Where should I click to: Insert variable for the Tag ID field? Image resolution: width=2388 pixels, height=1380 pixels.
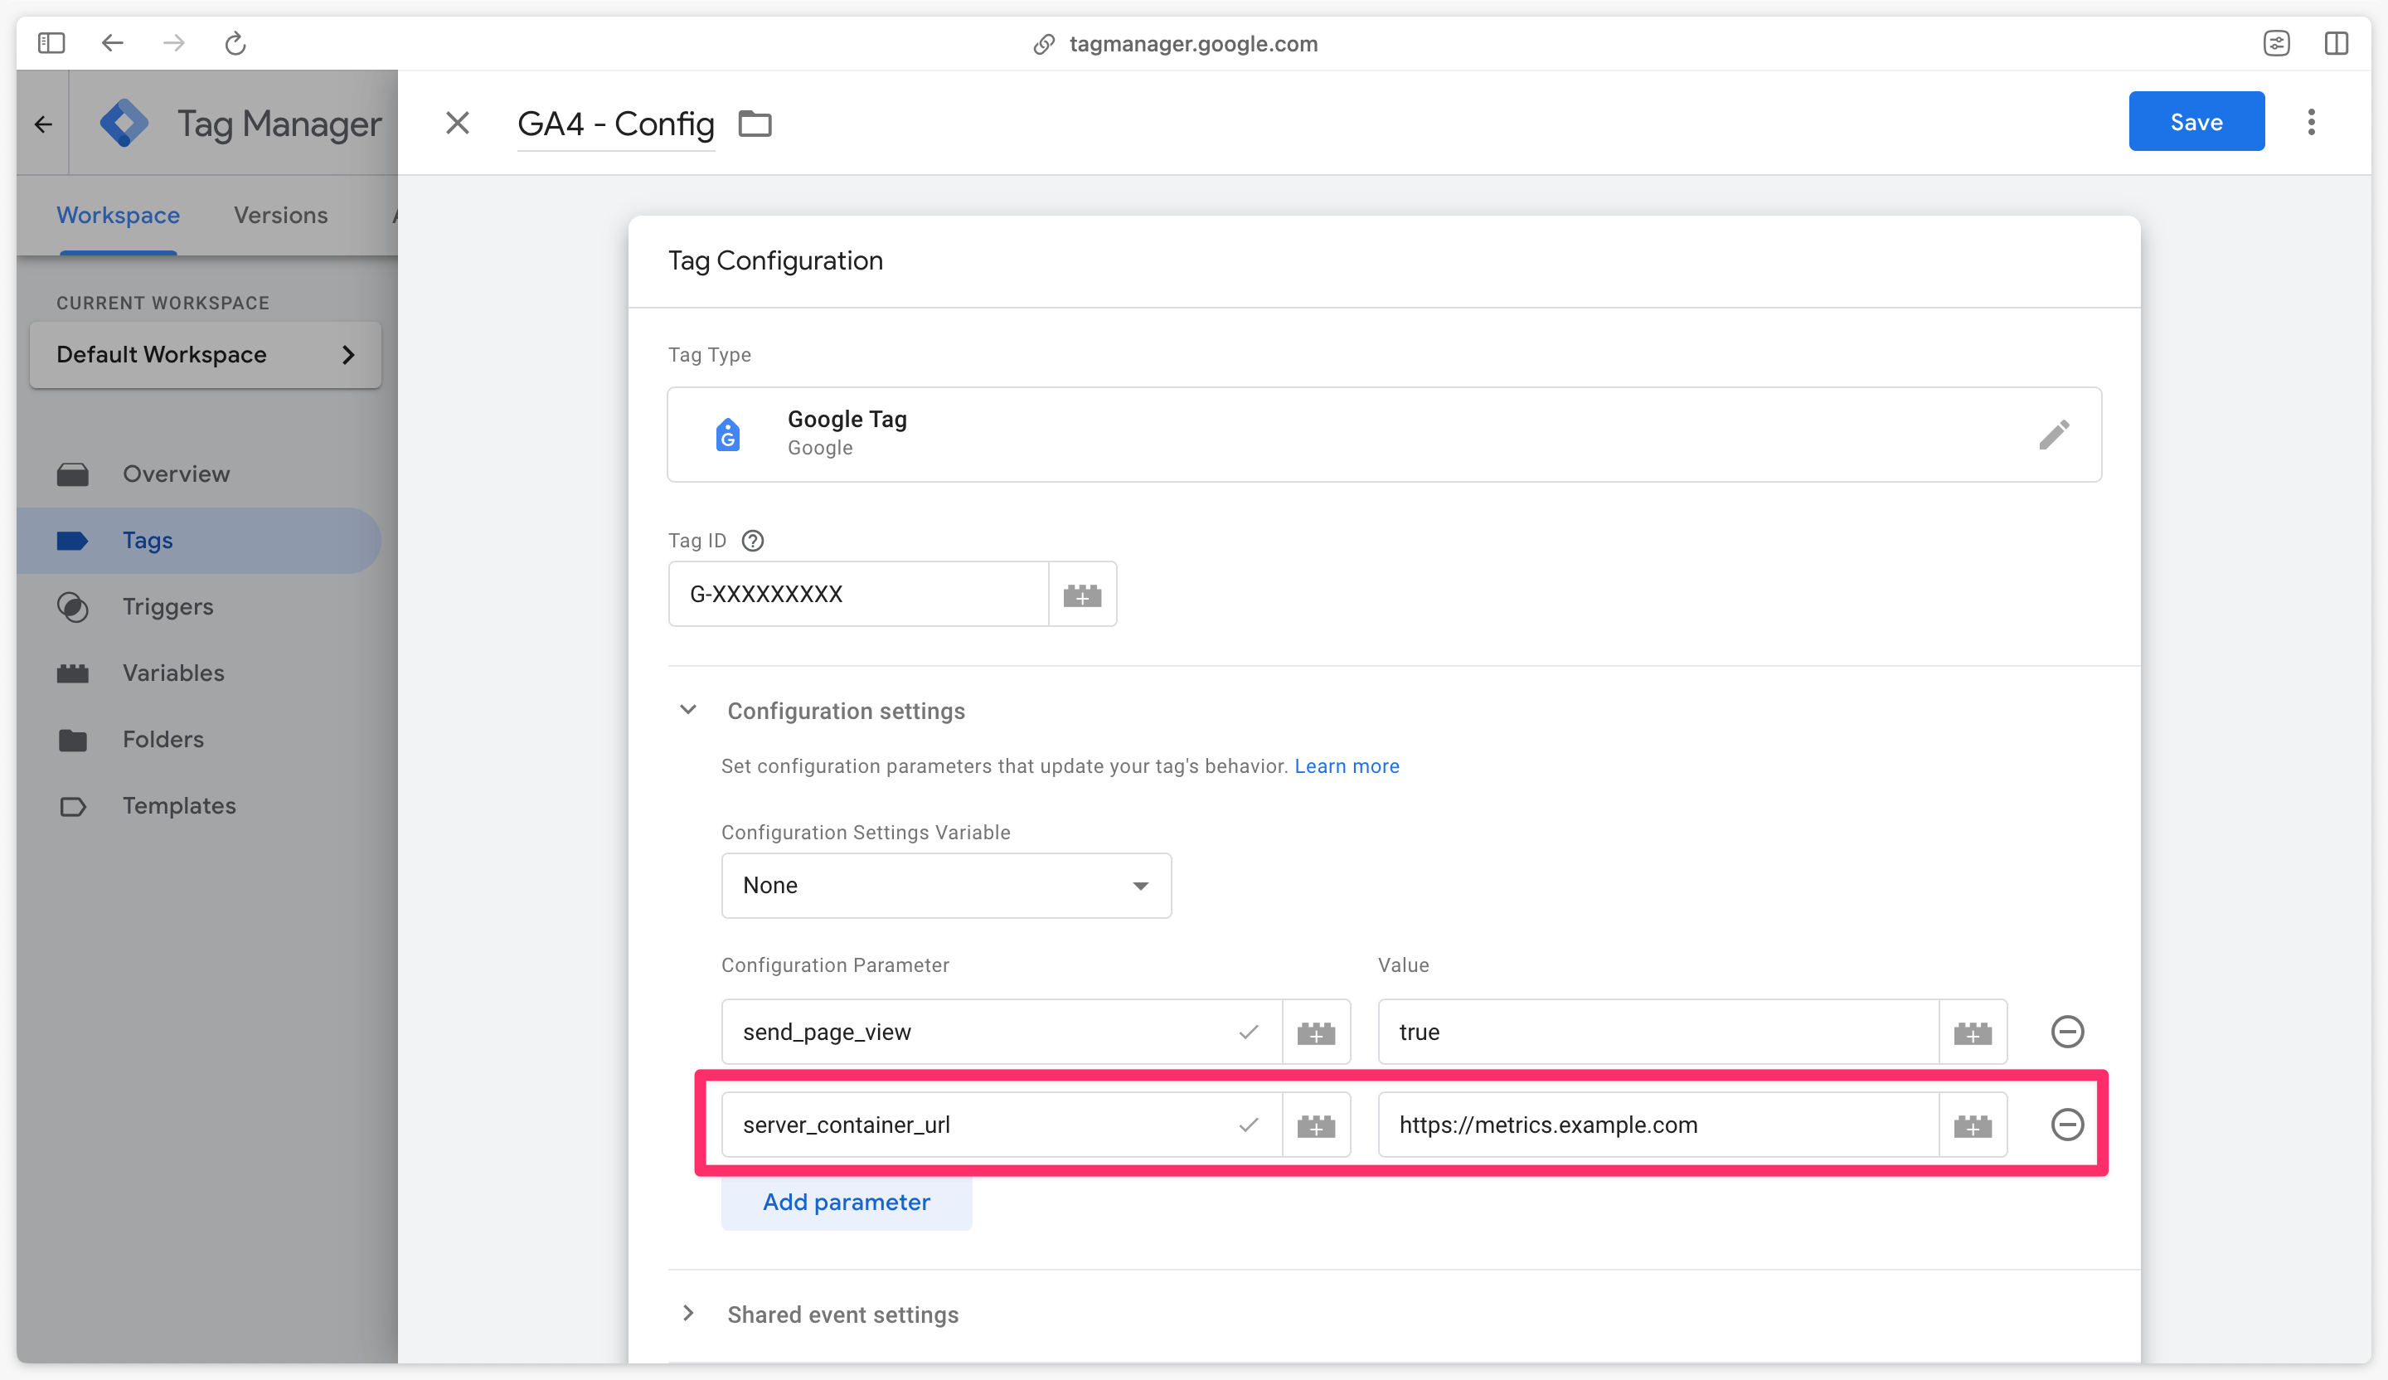click(x=1082, y=595)
